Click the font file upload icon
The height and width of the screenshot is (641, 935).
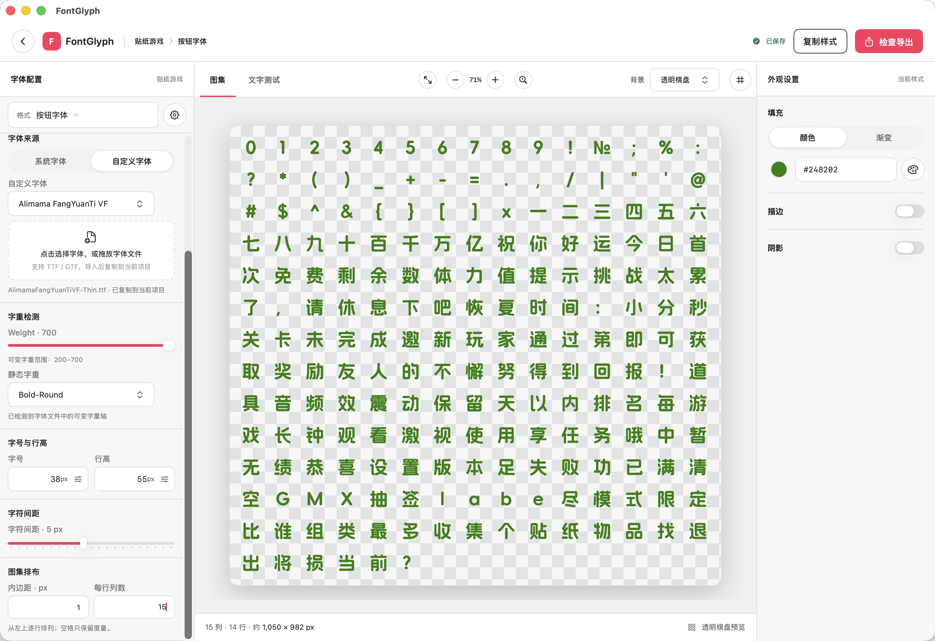[91, 237]
